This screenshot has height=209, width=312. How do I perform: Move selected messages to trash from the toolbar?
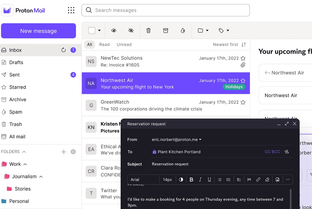(x=148, y=30)
